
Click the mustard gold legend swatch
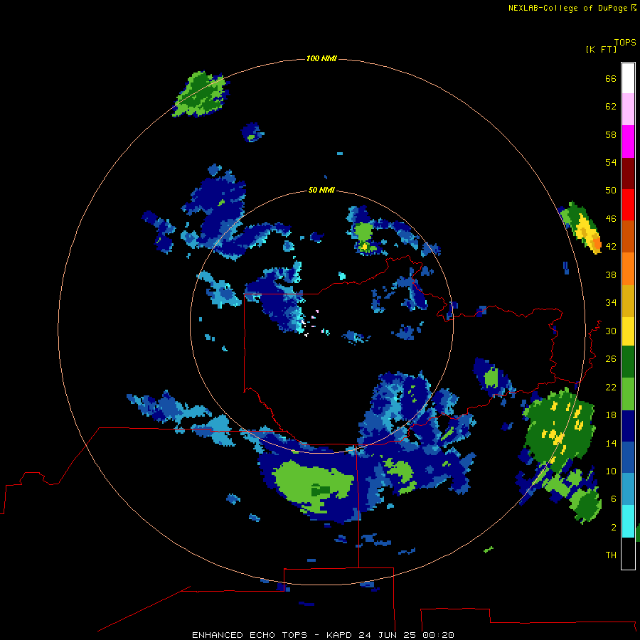click(628, 302)
